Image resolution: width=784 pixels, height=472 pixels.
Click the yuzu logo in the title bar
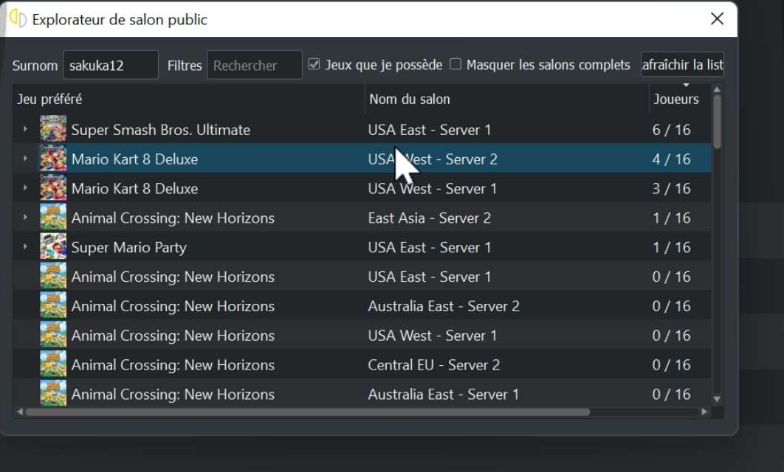click(x=18, y=19)
